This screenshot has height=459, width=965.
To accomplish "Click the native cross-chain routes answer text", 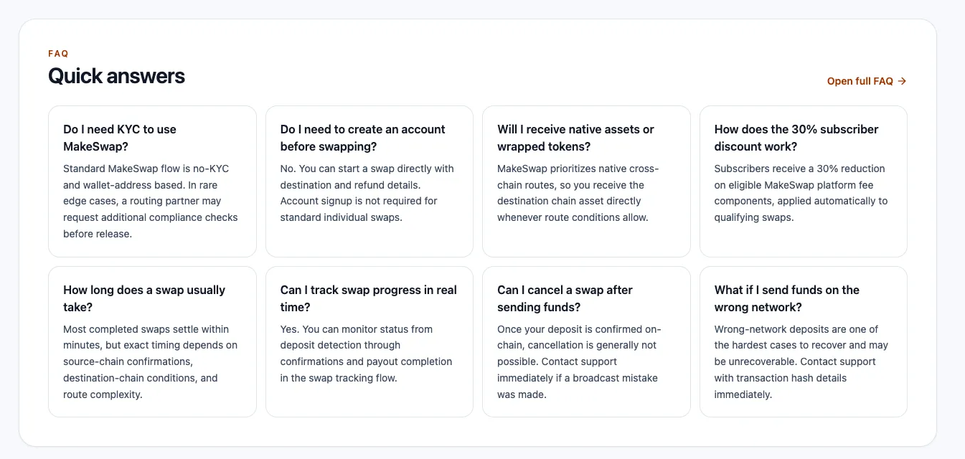I will click(x=578, y=193).
